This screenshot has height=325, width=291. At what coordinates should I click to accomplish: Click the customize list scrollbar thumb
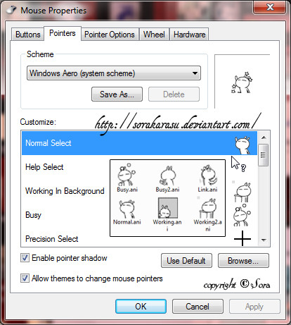tap(264, 155)
